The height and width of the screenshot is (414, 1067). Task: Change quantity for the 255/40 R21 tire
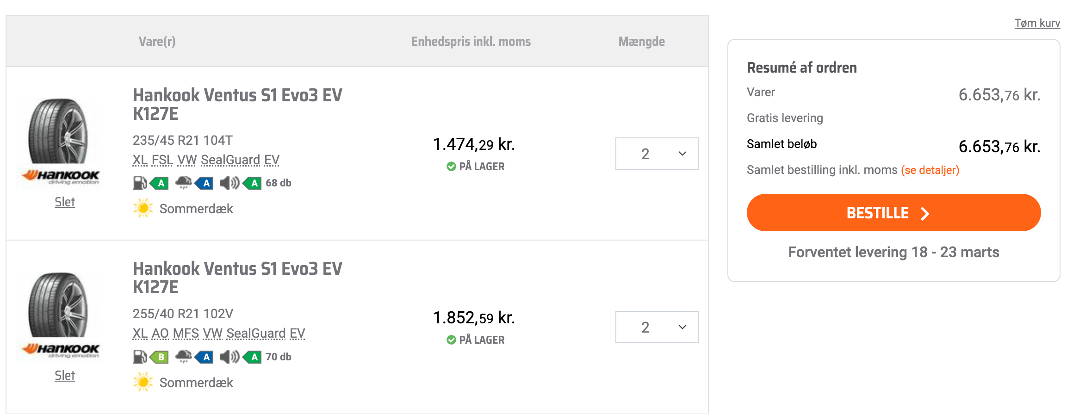coord(656,327)
